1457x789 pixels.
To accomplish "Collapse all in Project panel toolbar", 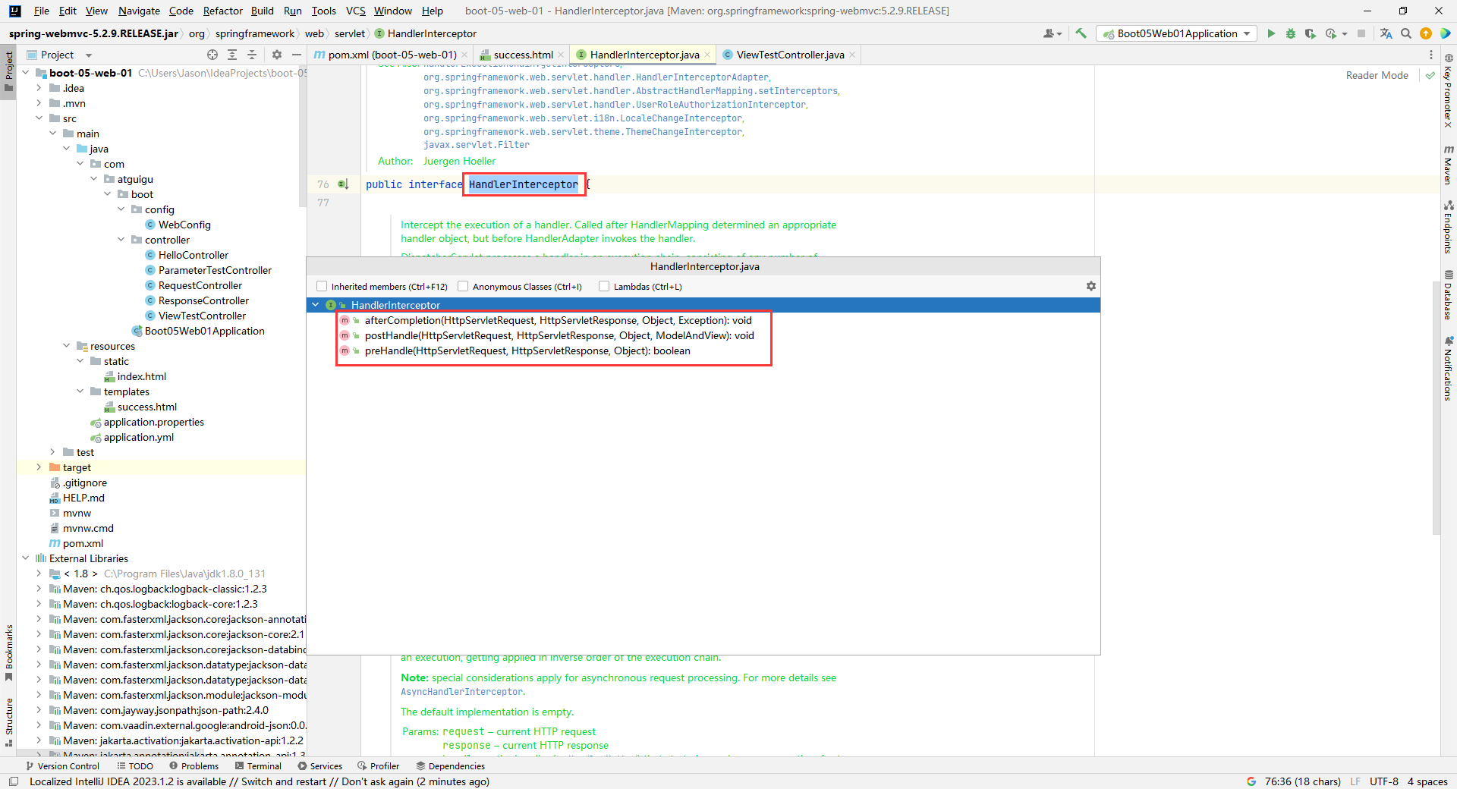I will point(252,55).
